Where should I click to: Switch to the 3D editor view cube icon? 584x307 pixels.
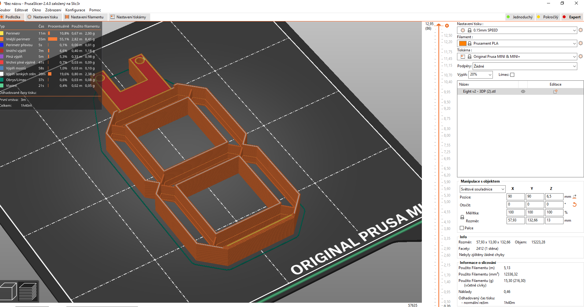[8, 291]
